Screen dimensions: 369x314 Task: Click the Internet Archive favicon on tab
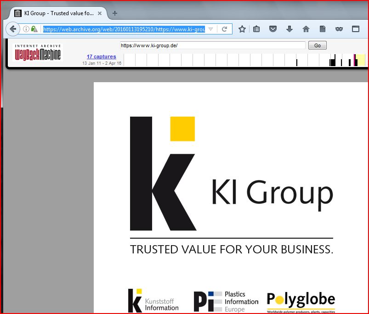click(x=17, y=13)
